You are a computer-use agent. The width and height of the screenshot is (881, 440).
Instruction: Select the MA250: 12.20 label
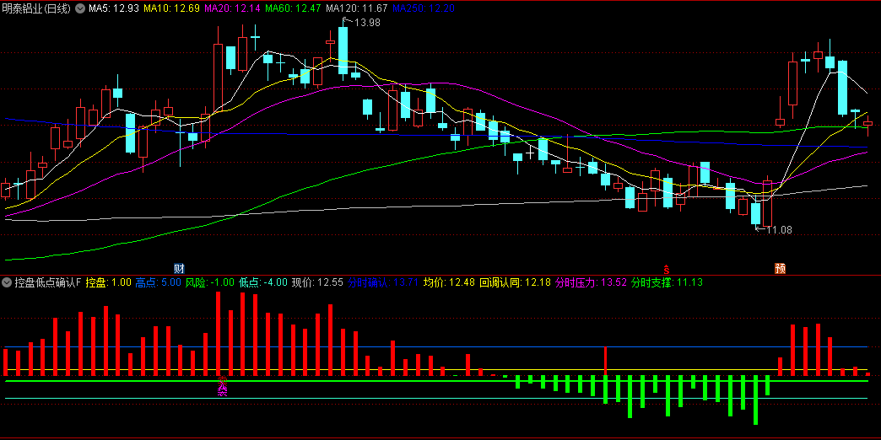tap(424, 9)
